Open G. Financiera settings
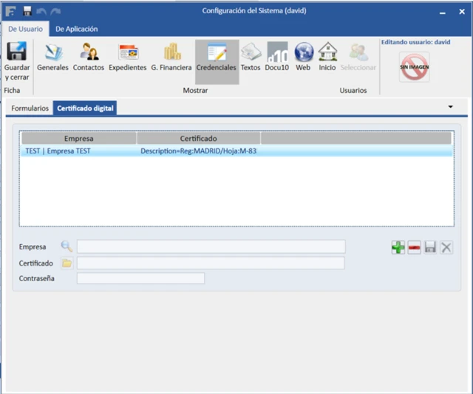The height and width of the screenshot is (394, 473). click(x=171, y=58)
